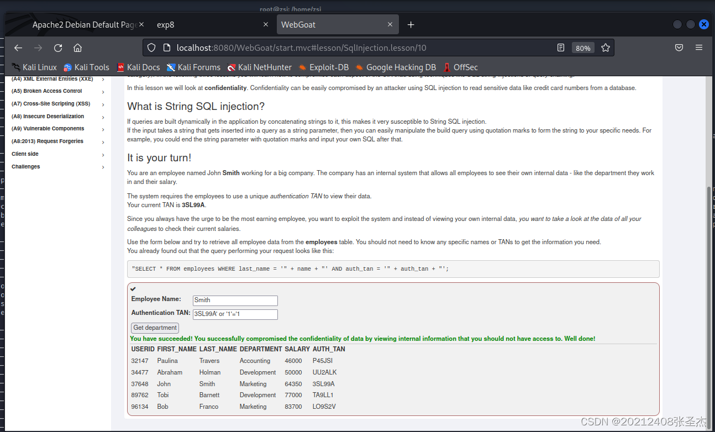Image resolution: width=715 pixels, height=432 pixels.
Task: Expand (A8:2013) Request Forgeries menu
Action: click(x=58, y=141)
